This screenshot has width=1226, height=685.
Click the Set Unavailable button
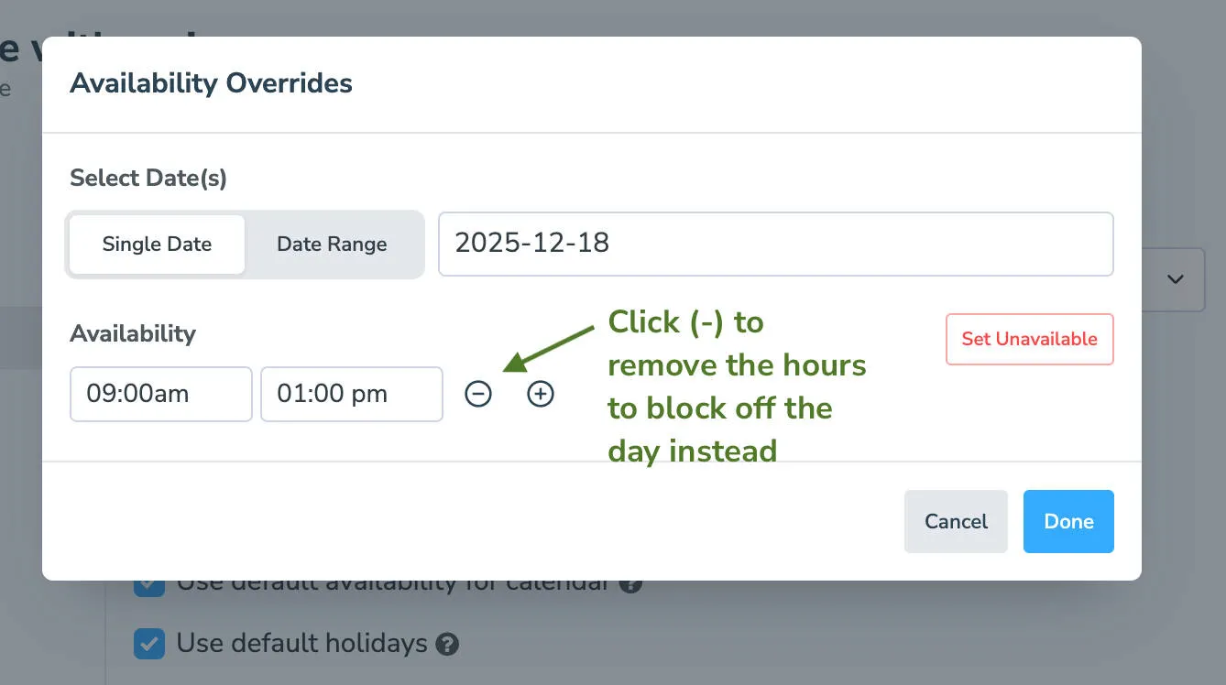1029,339
